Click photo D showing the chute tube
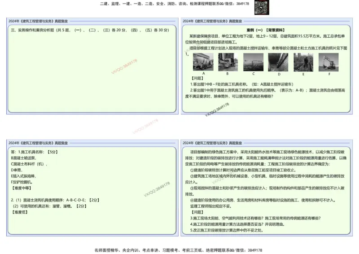 (x=278, y=62)
